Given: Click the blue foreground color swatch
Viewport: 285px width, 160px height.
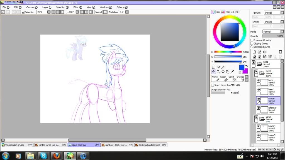Looking at the screenshot, I should [x=242, y=67].
